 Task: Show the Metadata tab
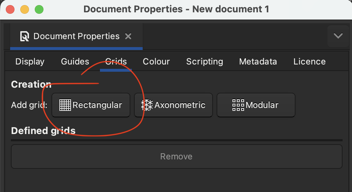[258, 62]
